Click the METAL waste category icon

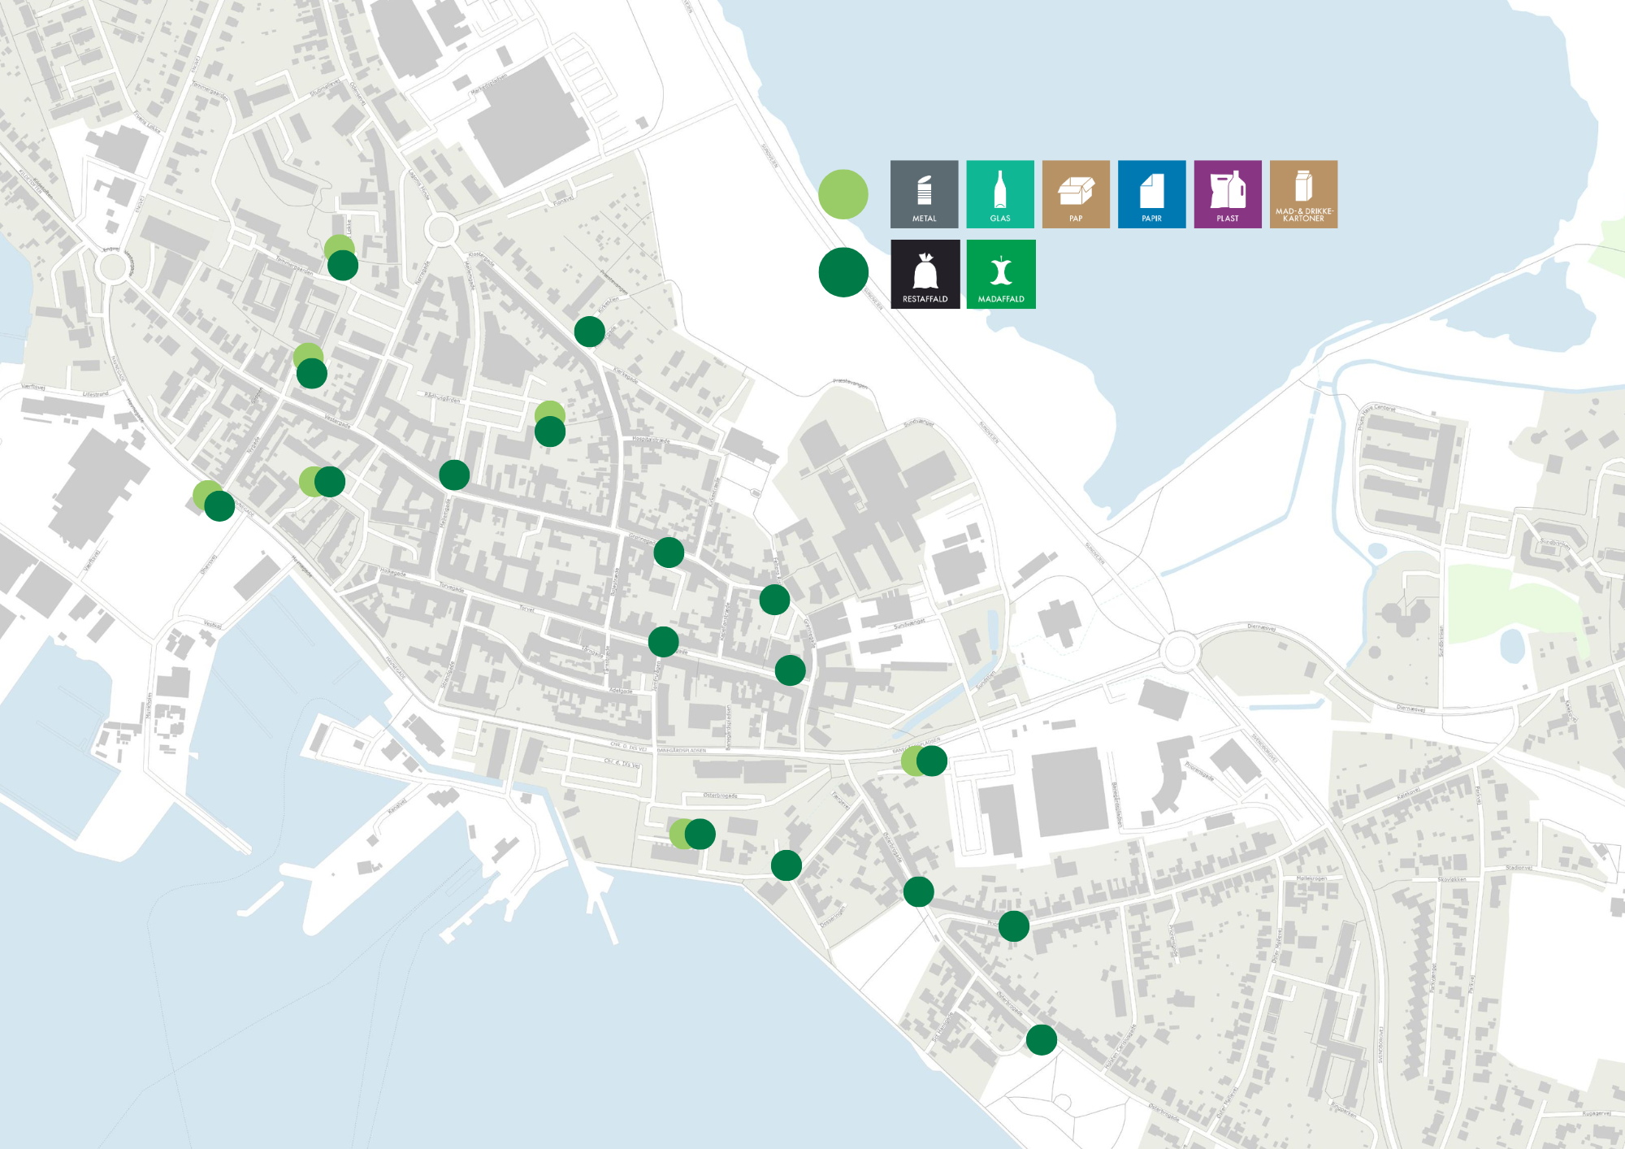924,194
